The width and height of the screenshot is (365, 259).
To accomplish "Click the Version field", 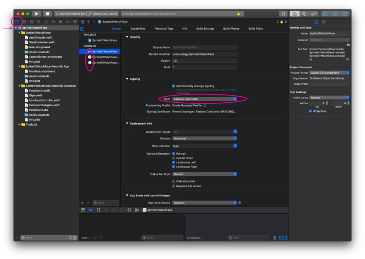I will [204, 60].
